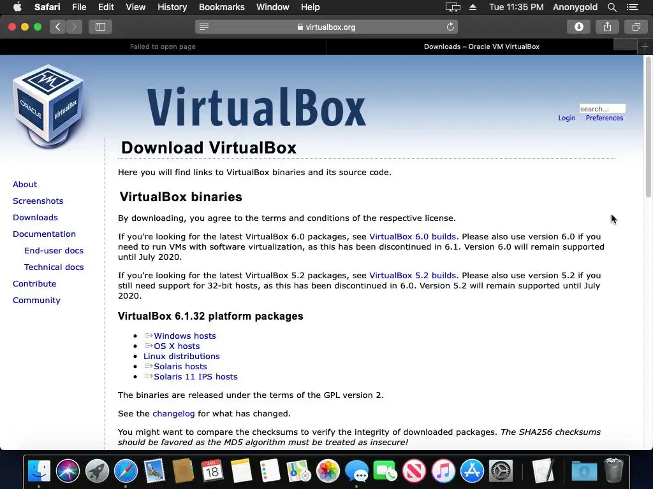Open the Downloads folder in the Dock

pos(584,471)
